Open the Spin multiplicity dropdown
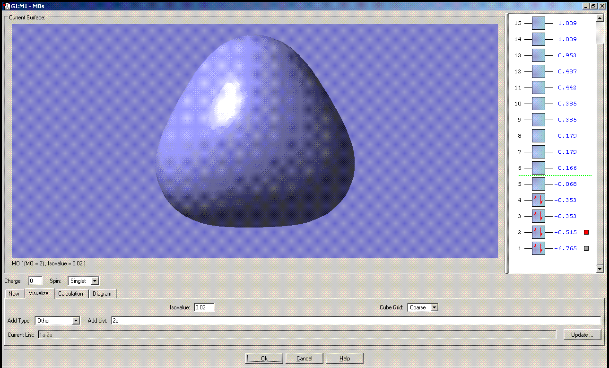609x368 pixels. tap(95, 281)
